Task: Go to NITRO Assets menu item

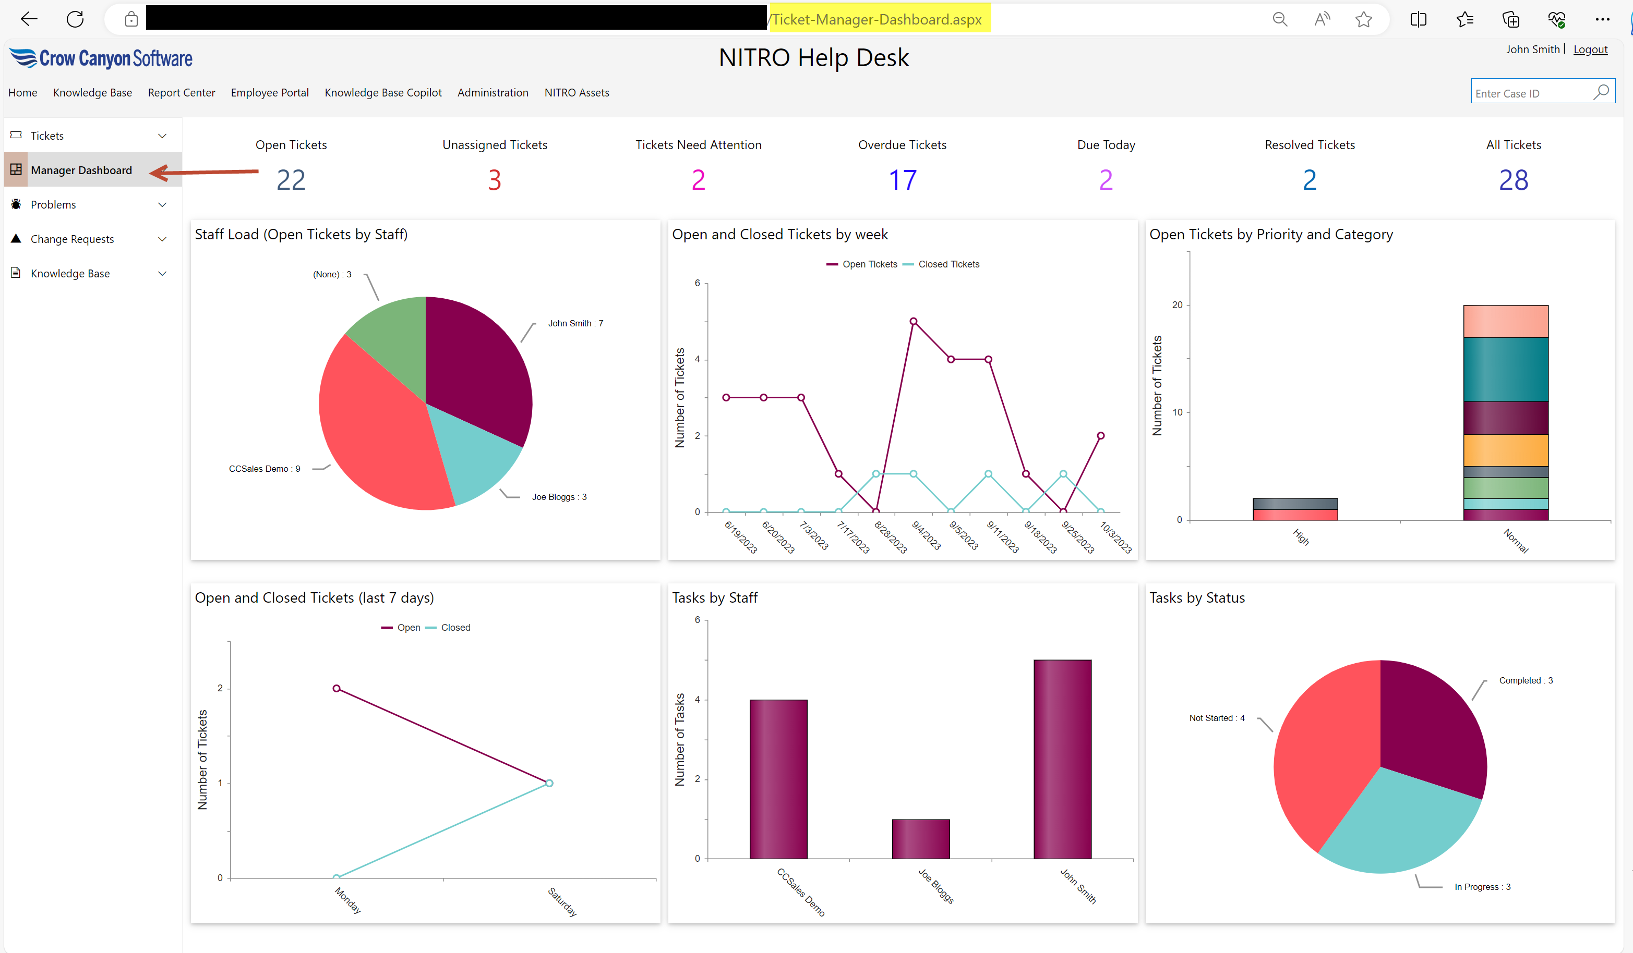Action: pyautogui.click(x=576, y=93)
